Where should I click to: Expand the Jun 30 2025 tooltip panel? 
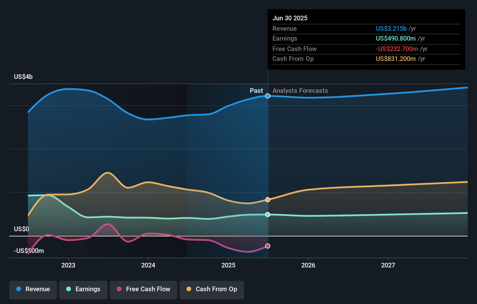coord(367,18)
